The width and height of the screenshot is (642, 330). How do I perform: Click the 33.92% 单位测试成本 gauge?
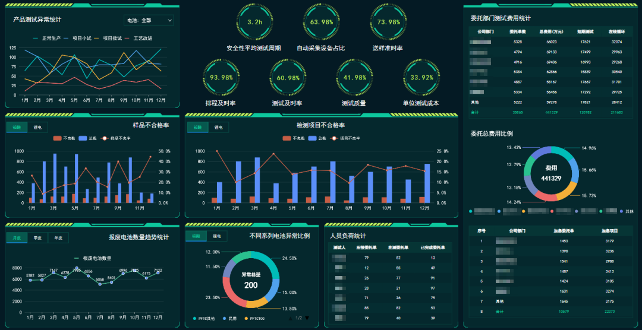421,78
